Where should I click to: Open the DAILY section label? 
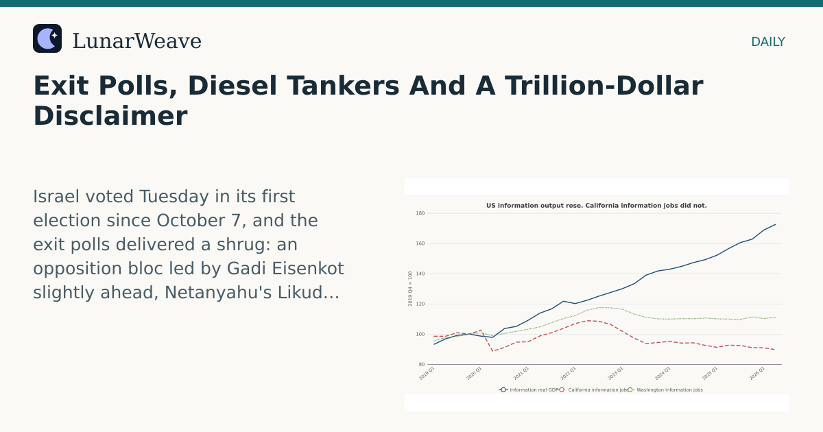coord(767,42)
